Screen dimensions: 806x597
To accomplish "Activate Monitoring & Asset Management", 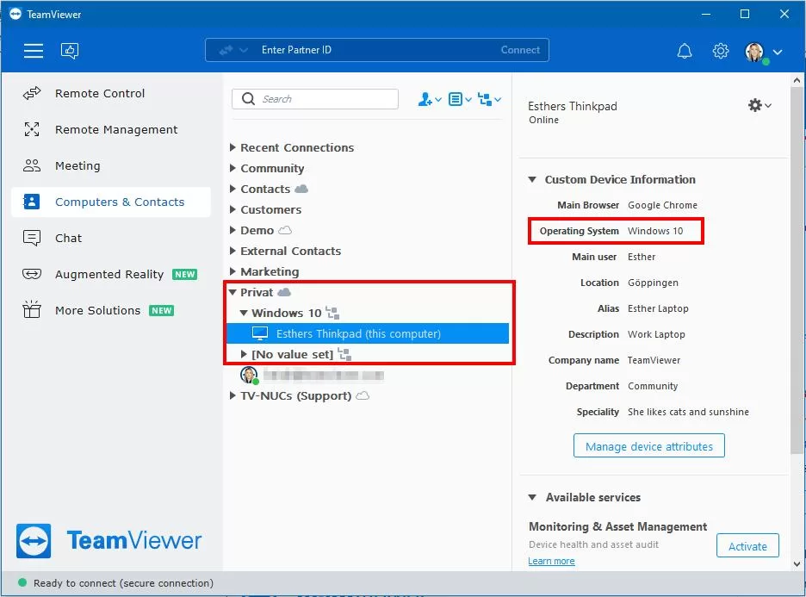I will pos(747,546).
